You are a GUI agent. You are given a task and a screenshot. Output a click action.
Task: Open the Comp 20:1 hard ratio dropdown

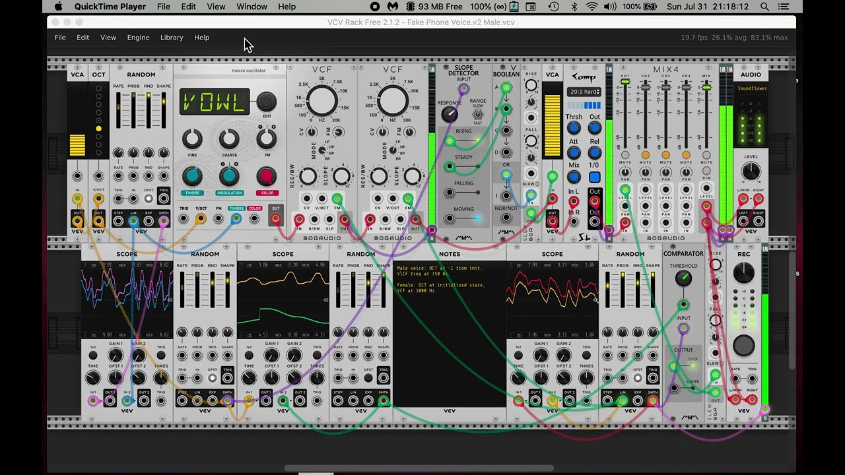pyautogui.click(x=584, y=92)
